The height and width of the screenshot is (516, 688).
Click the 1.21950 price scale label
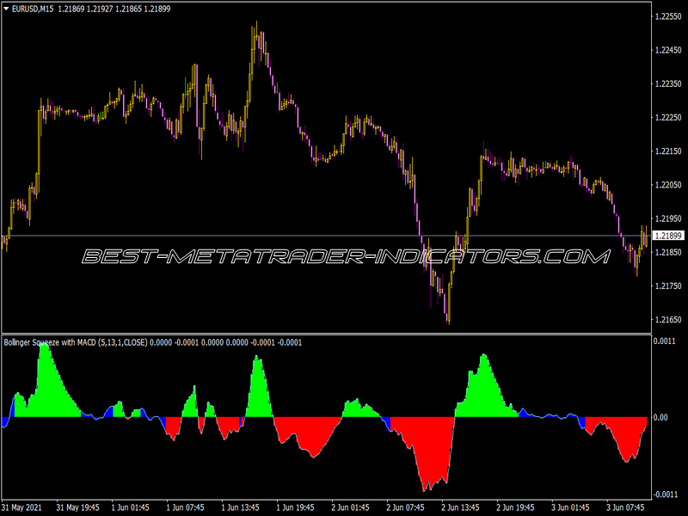tap(668, 218)
